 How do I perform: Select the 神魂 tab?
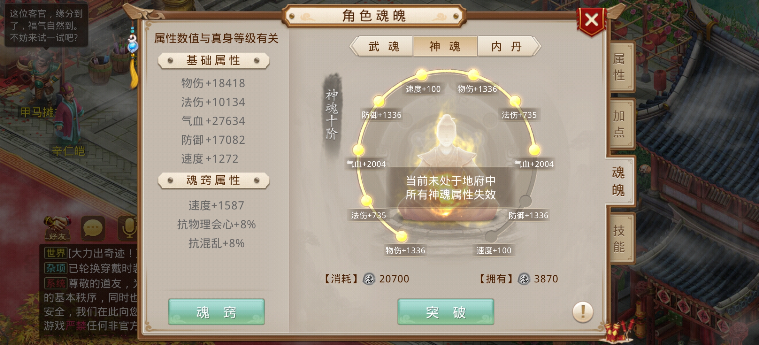445,47
